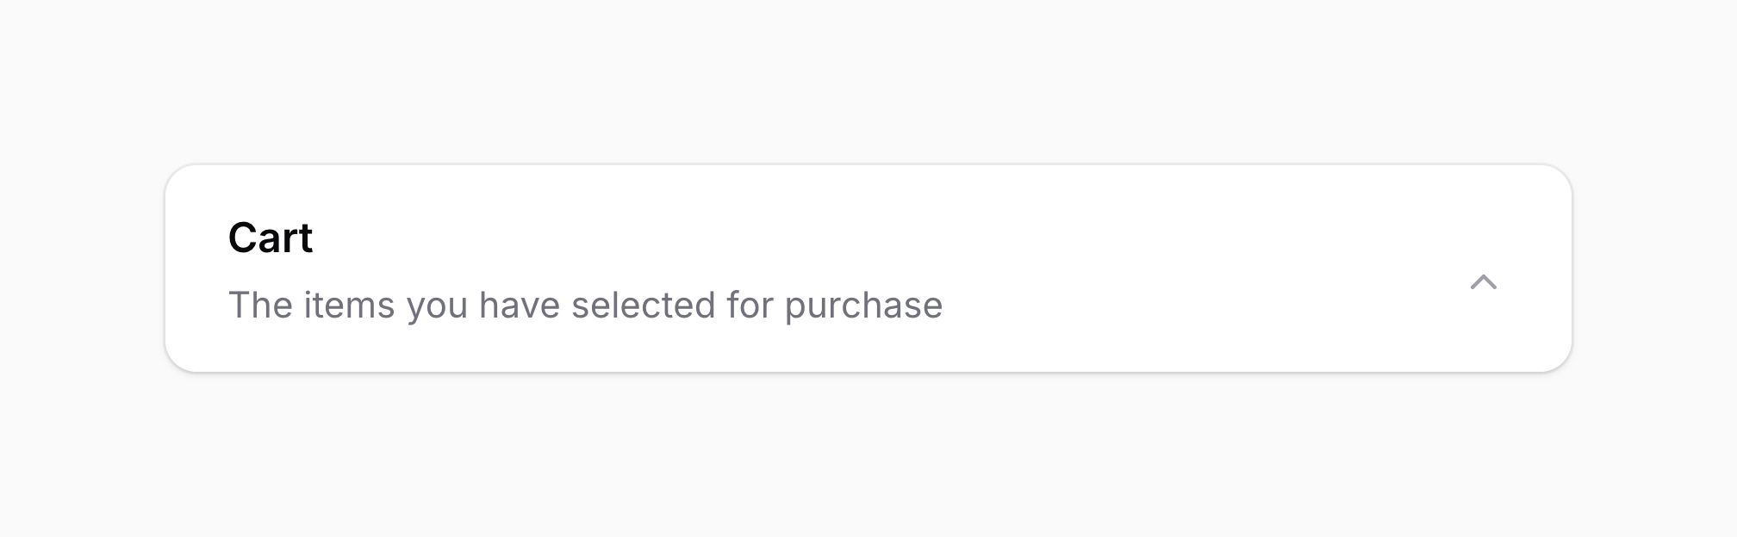The width and height of the screenshot is (1737, 537).
Task: Click the Cart heading
Action: pyautogui.click(x=270, y=238)
